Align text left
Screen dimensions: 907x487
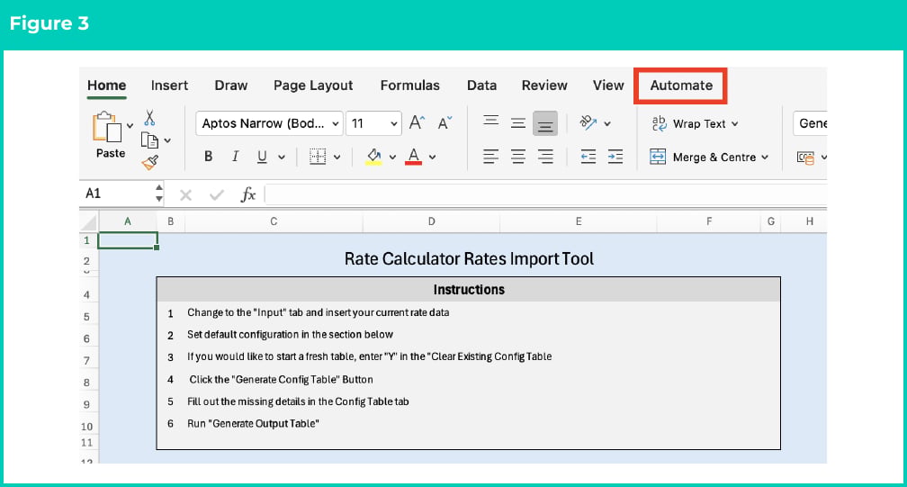pyautogui.click(x=490, y=156)
